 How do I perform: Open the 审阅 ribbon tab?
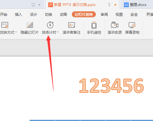(104, 15)
